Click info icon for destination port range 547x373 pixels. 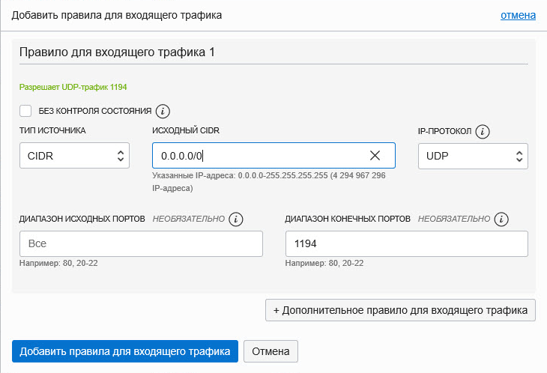[x=502, y=219]
